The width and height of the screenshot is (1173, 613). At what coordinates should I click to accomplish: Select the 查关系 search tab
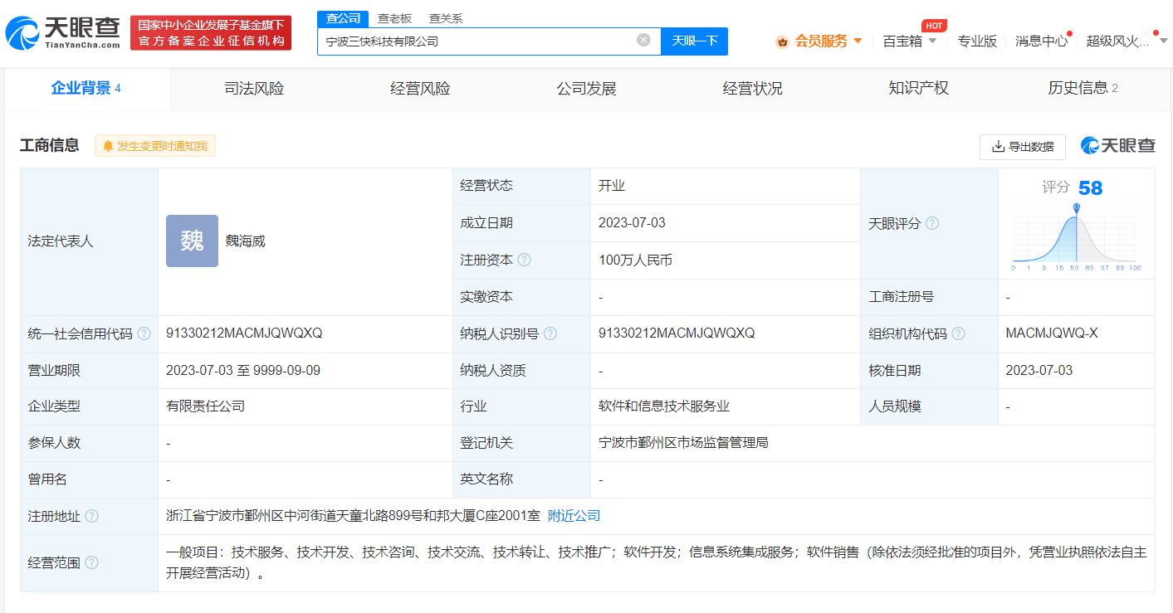point(446,18)
